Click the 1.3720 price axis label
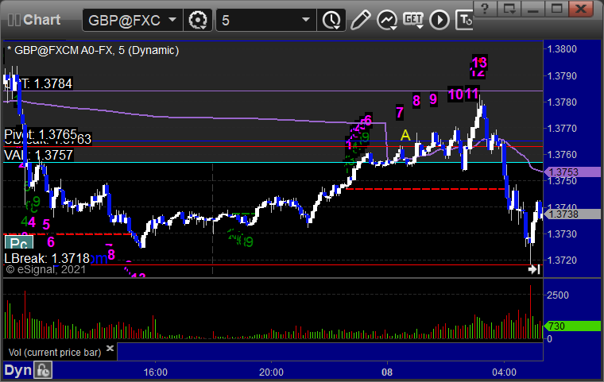Viewport: 604px width, 382px height. [x=562, y=260]
